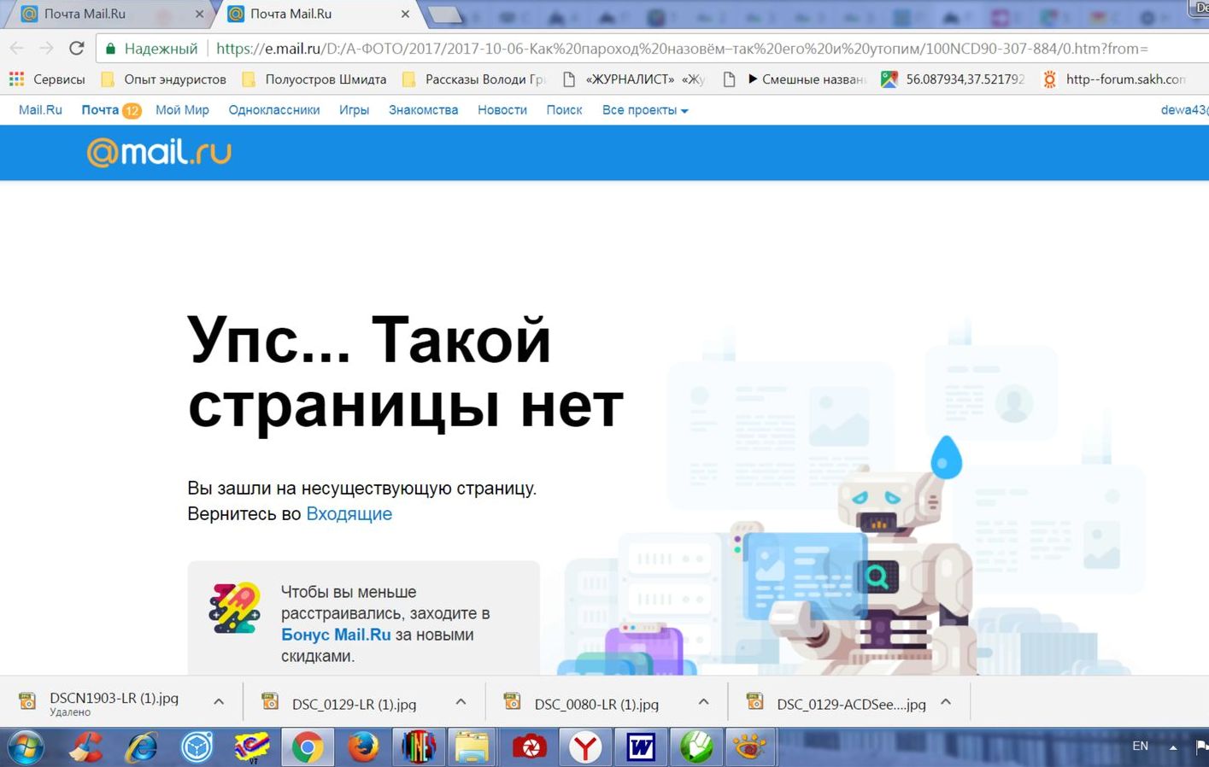Open Microsoft Word from the taskbar
This screenshot has height=767, width=1209.
(641, 748)
